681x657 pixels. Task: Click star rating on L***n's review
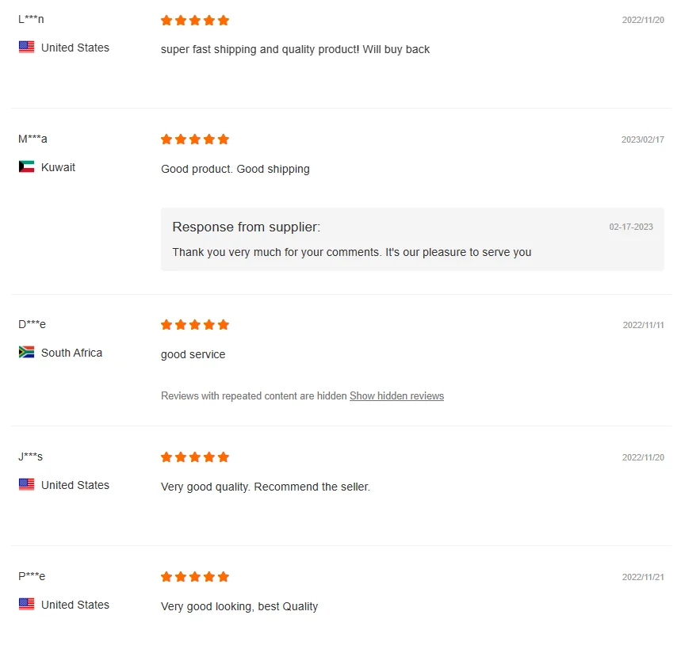pos(195,20)
